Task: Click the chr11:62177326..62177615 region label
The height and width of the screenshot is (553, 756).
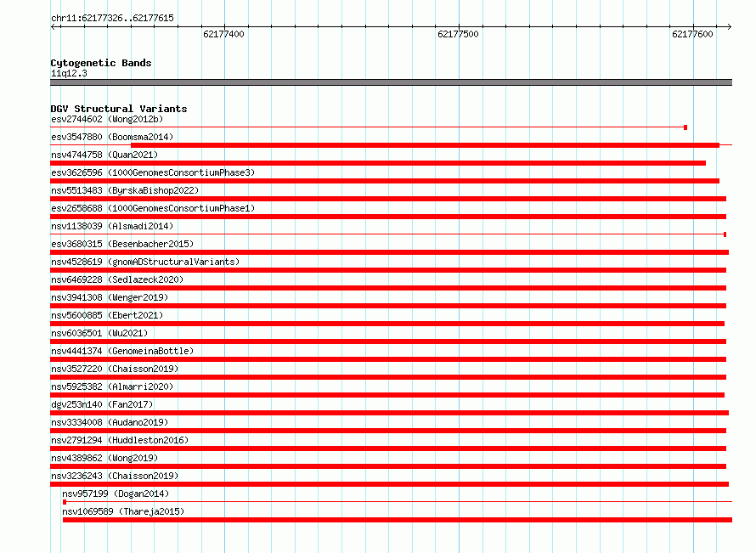Action: (x=112, y=19)
